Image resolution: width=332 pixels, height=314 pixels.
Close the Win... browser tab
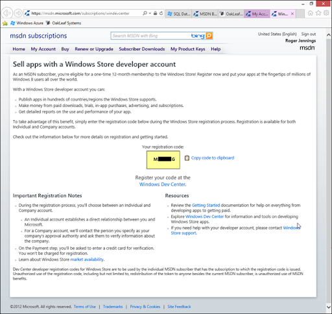(x=292, y=14)
